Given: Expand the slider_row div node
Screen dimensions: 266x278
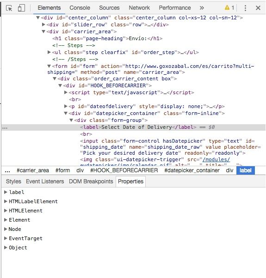Looking at the screenshot, I should pyautogui.click(x=43, y=24).
